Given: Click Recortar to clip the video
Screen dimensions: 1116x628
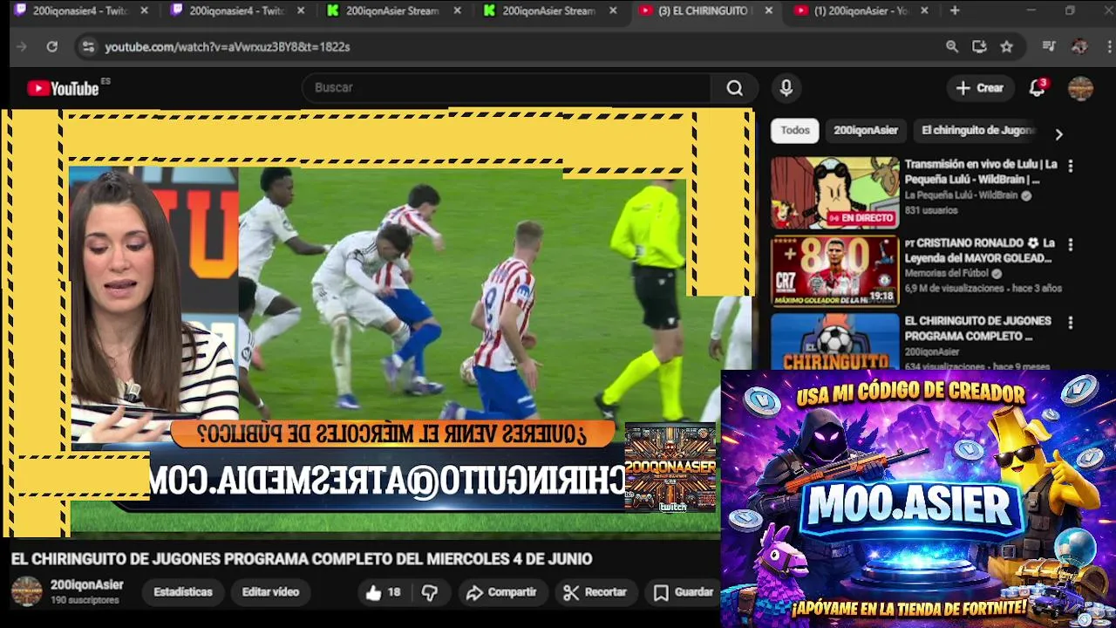Looking at the screenshot, I should pyautogui.click(x=595, y=592).
